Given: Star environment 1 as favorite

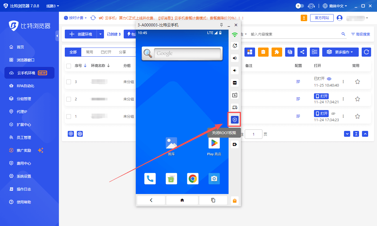Looking at the screenshot, I should 357,116.
